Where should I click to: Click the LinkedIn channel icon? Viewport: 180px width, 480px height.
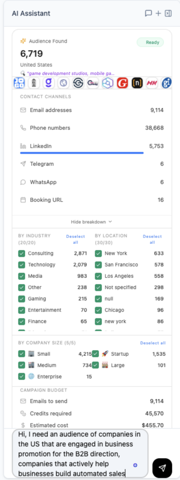(23, 146)
